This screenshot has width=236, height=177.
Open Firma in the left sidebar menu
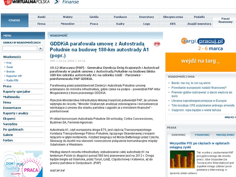7,102
